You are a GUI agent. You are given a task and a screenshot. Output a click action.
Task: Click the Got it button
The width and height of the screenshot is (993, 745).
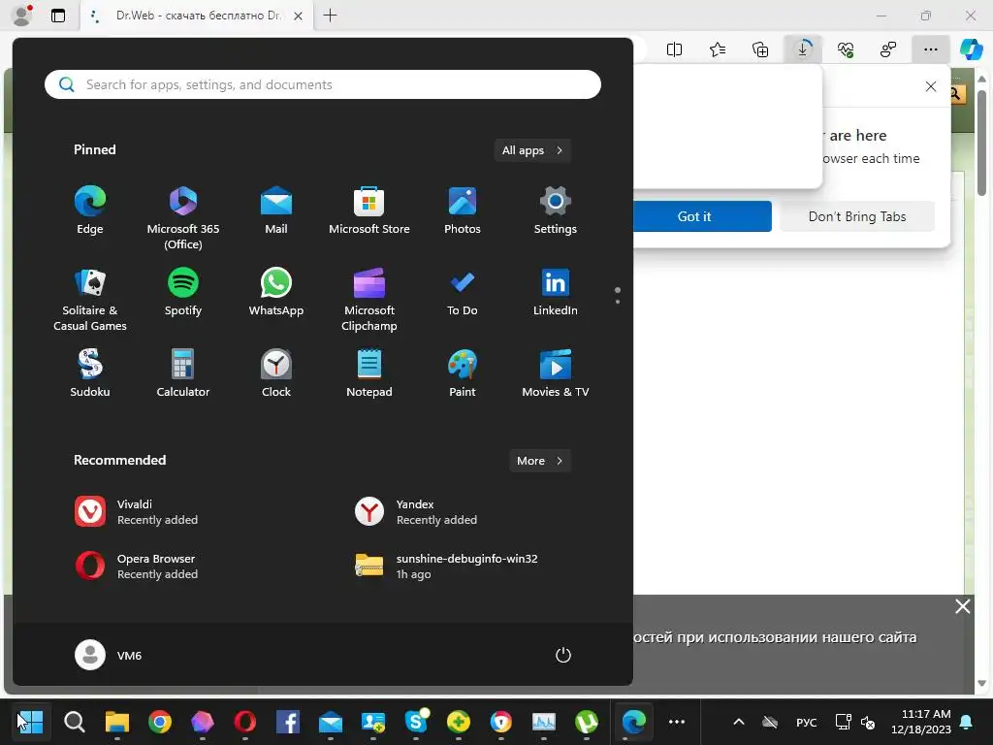tap(694, 216)
